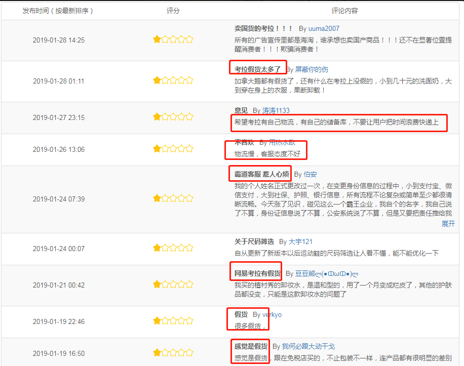The height and width of the screenshot is (366, 464).
Task: Open reviewer 我何必跟大动干戈 profile link
Action: (x=308, y=346)
